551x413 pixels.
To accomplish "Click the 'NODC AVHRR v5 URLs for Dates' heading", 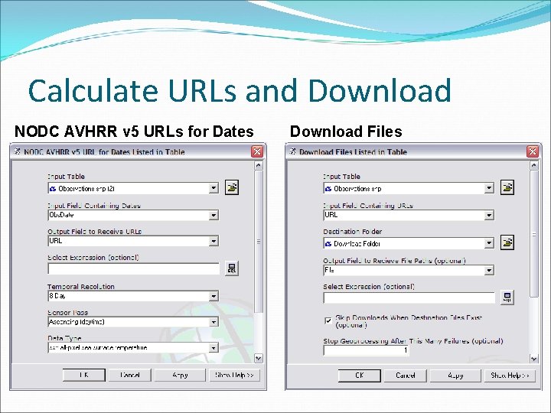I will coord(134,132).
